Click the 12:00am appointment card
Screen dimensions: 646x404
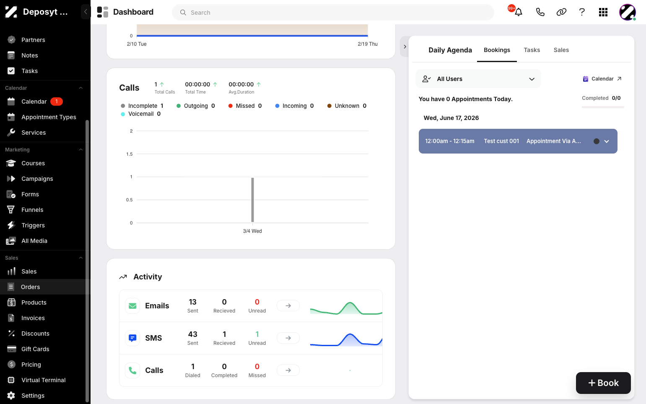518,141
